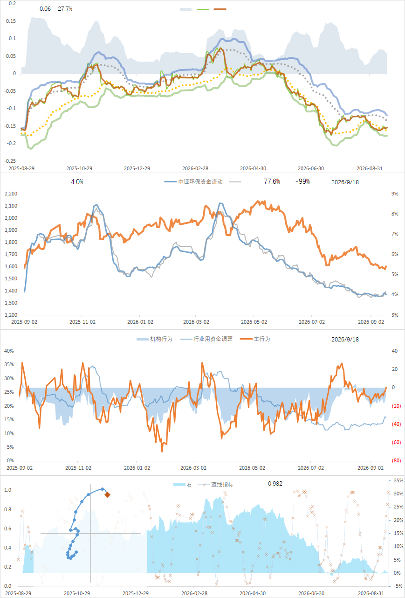Select the dark orange line legend marker in top chart
The image size is (405, 598).
pyautogui.click(x=220, y=9)
